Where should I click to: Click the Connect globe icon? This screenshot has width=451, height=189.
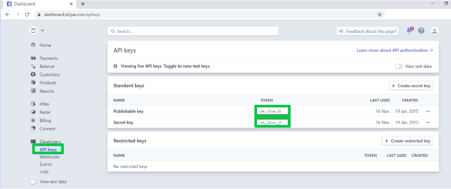[x=33, y=128]
